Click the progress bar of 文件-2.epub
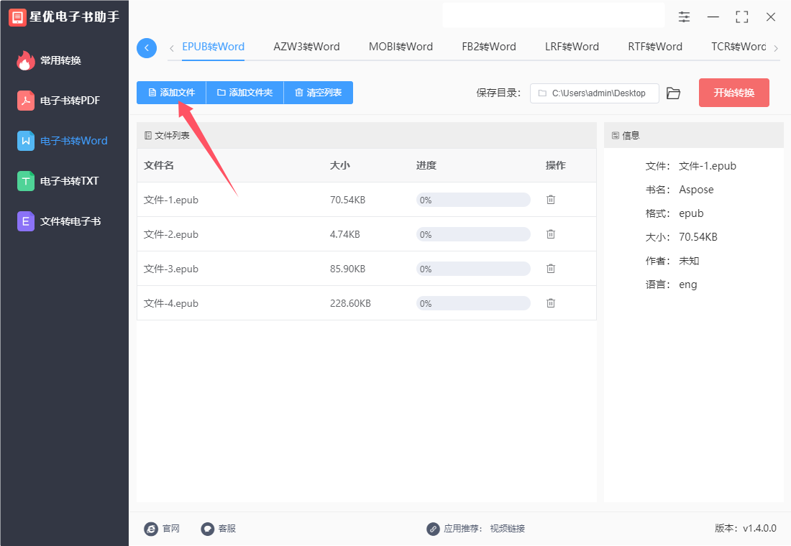 473,234
